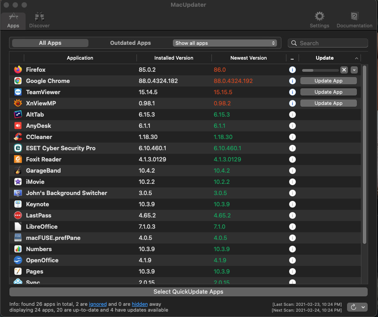Switch to the Outdated Apps tab

131,43
